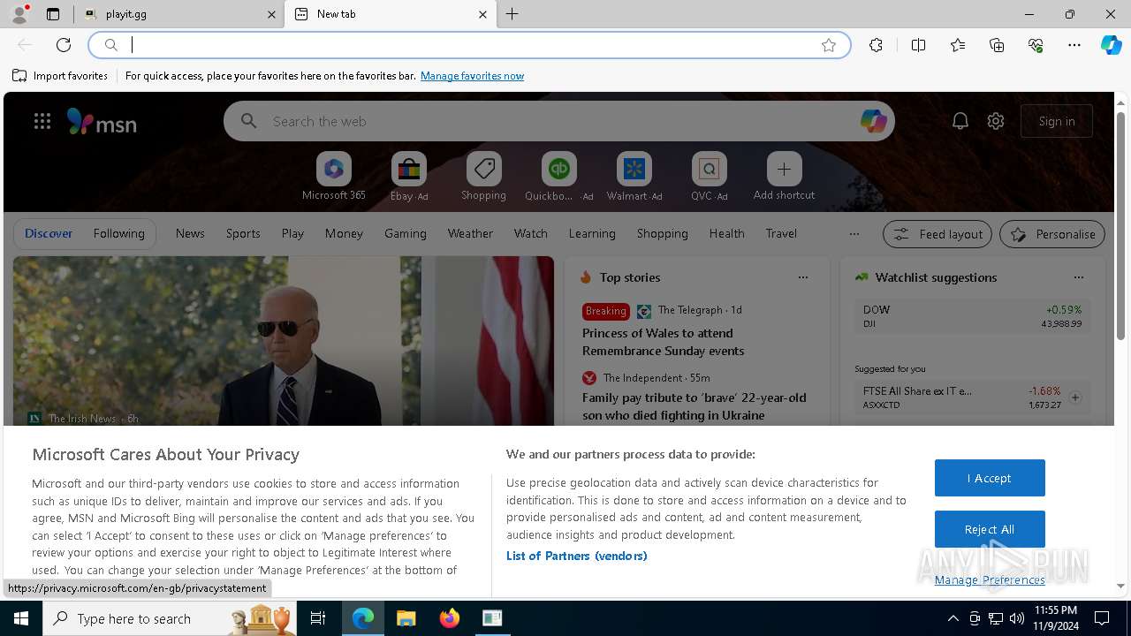Open the Extensions puzzle icon
Image resolution: width=1131 pixels, height=636 pixels.
(876, 45)
